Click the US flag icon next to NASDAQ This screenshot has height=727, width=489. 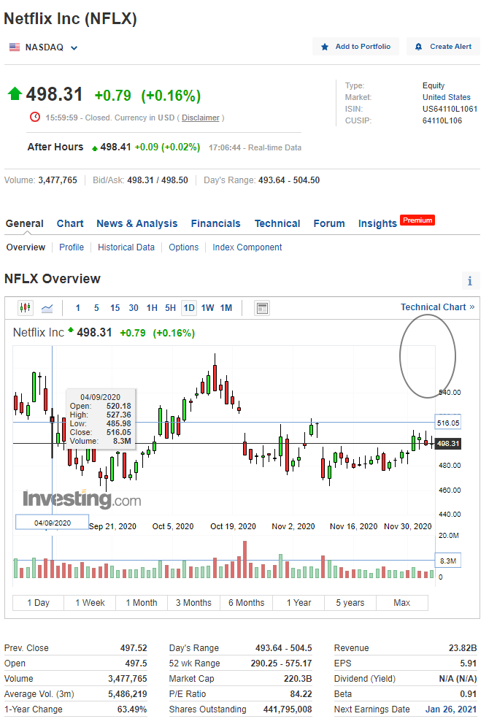[x=15, y=47]
